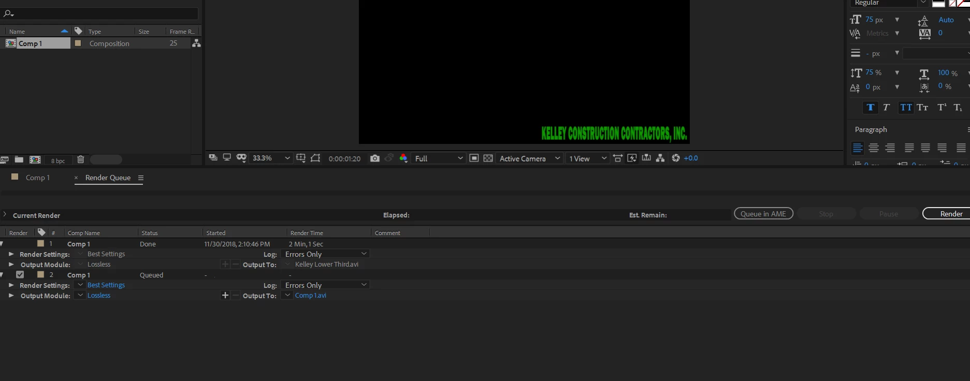The width and height of the screenshot is (970, 381).
Task: Click label color swatch of queue item 2
Action: click(x=40, y=275)
